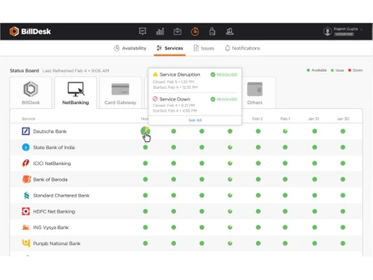Click Deutsche Bank status dot for Jan 30
The image size is (373, 280).
pos(343,131)
